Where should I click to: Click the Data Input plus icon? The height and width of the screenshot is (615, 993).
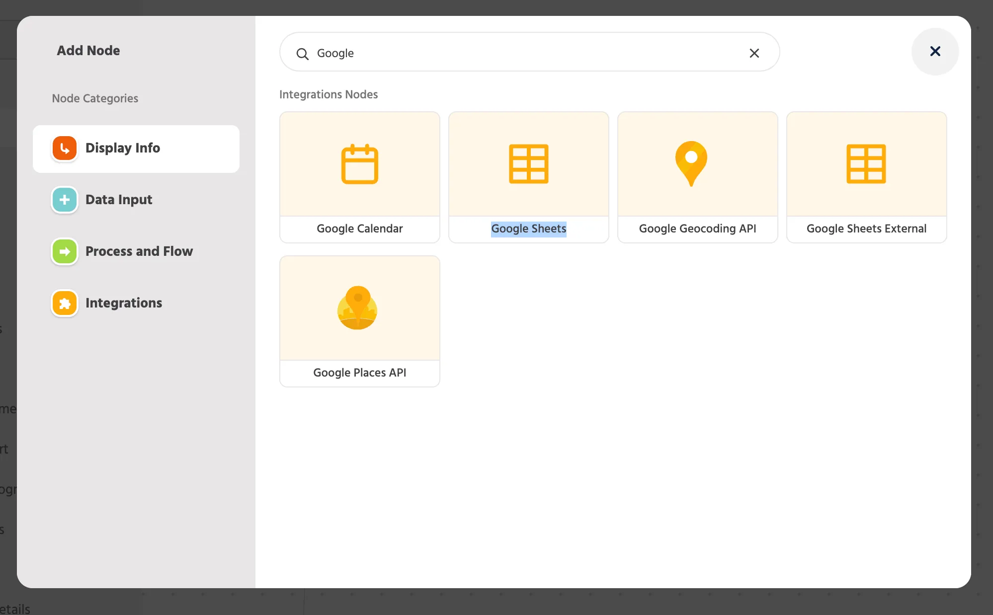65,200
